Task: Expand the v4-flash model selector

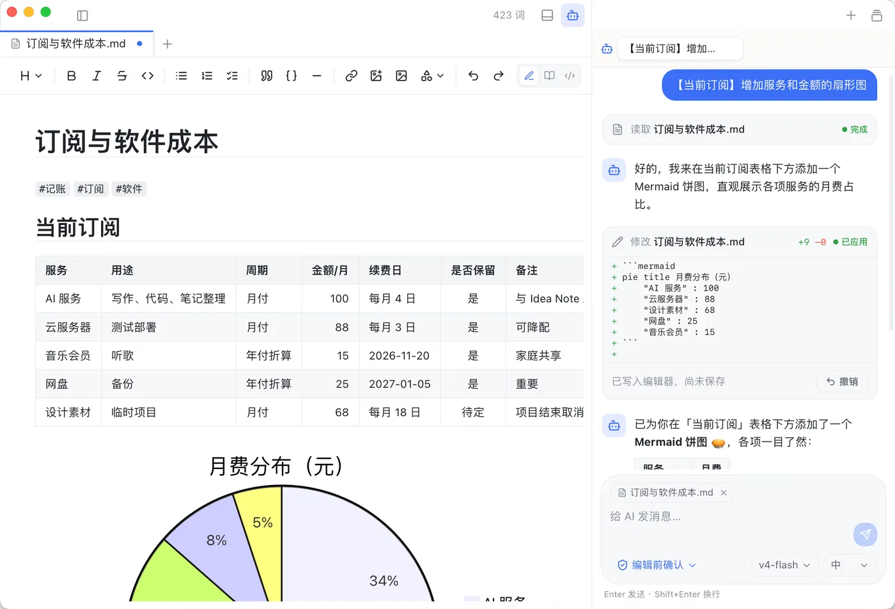Action: (x=784, y=565)
